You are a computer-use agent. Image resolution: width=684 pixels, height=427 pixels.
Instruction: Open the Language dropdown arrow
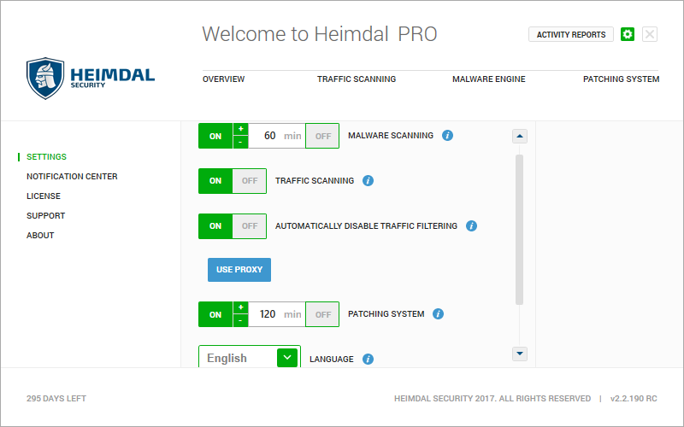287,357
